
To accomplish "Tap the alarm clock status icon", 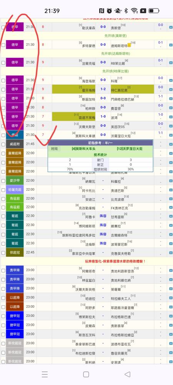I will [109, 11].
